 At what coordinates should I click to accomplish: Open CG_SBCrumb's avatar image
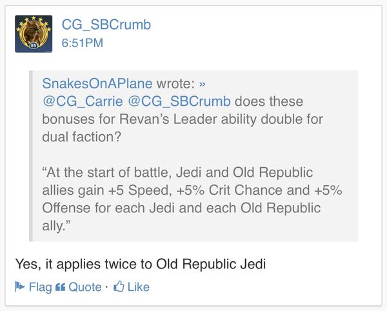34,34
